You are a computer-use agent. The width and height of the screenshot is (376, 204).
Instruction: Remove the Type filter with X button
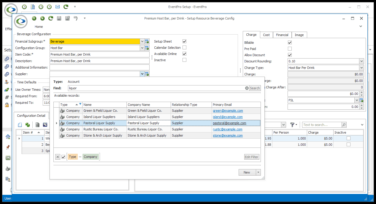[x=58, y=157]
